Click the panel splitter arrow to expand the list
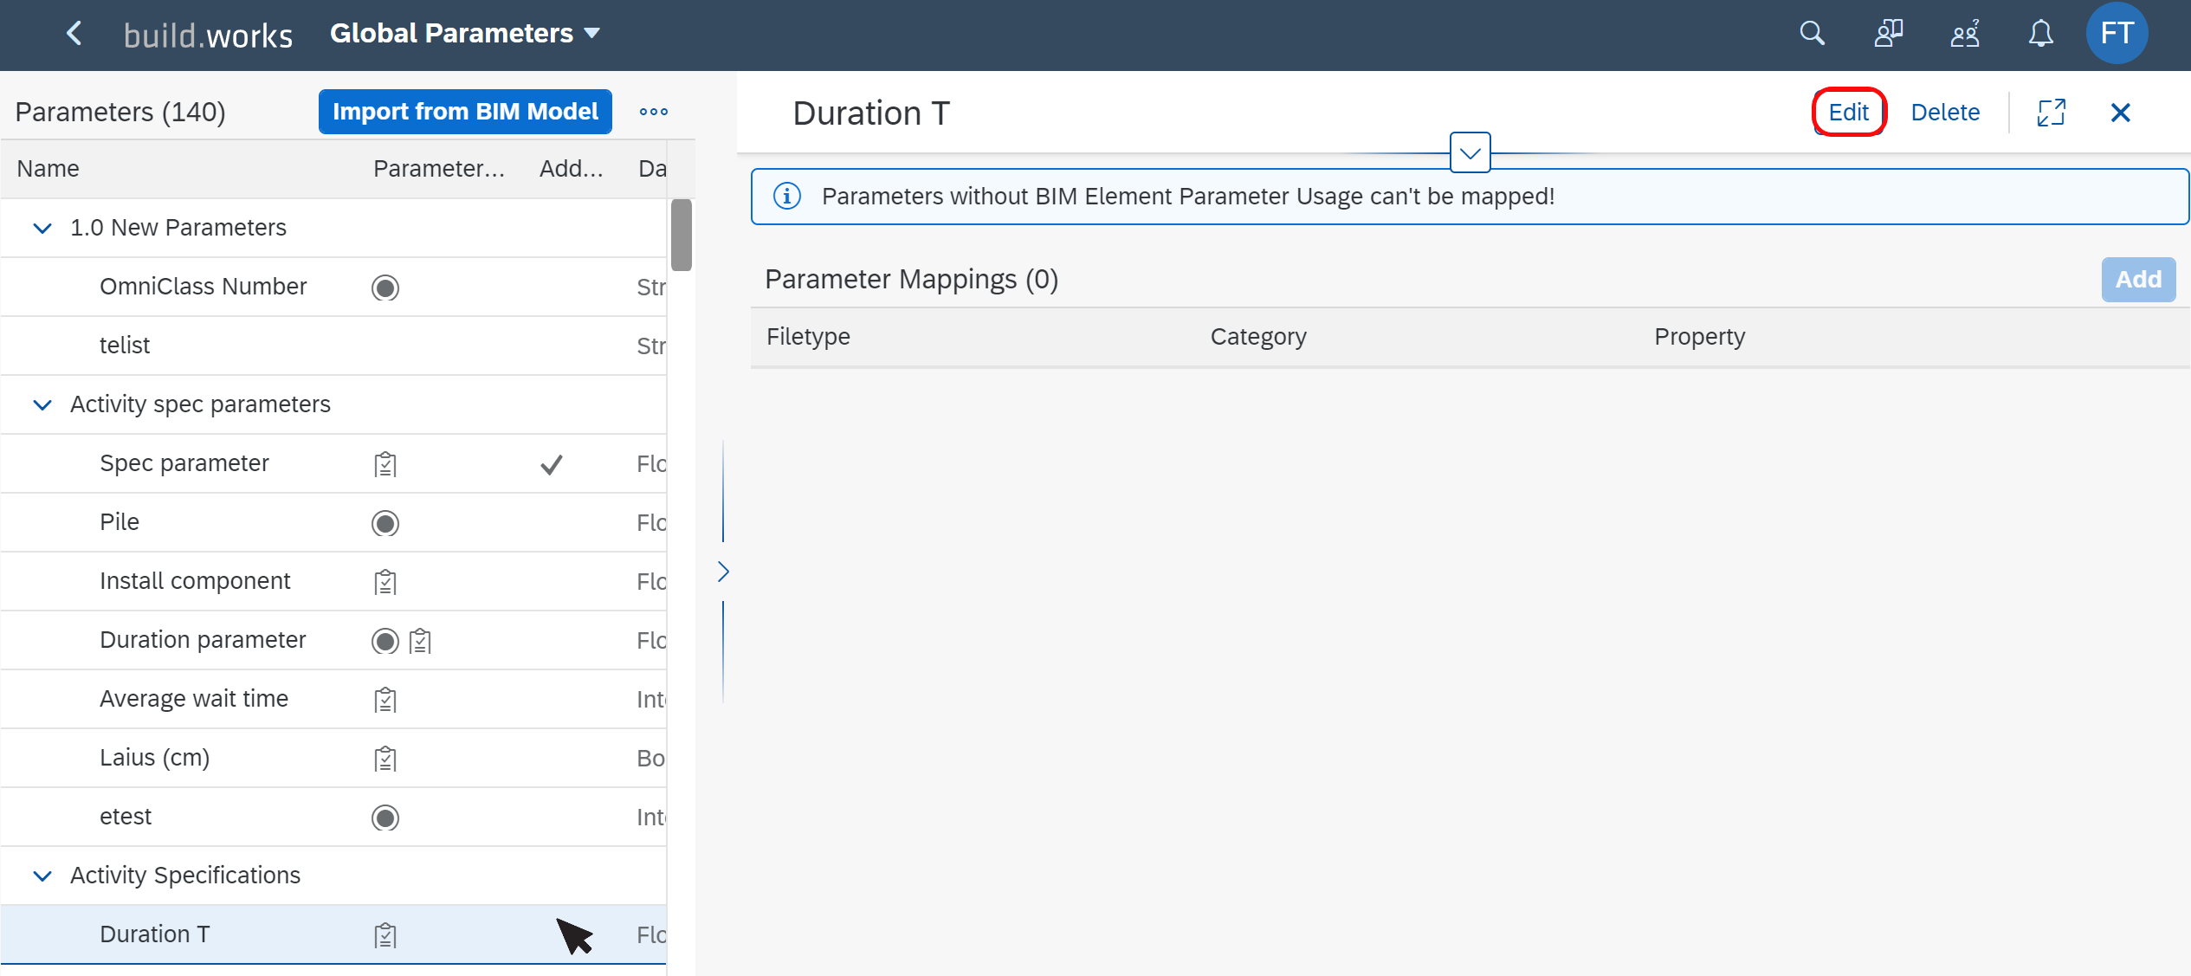 point(723,572)
